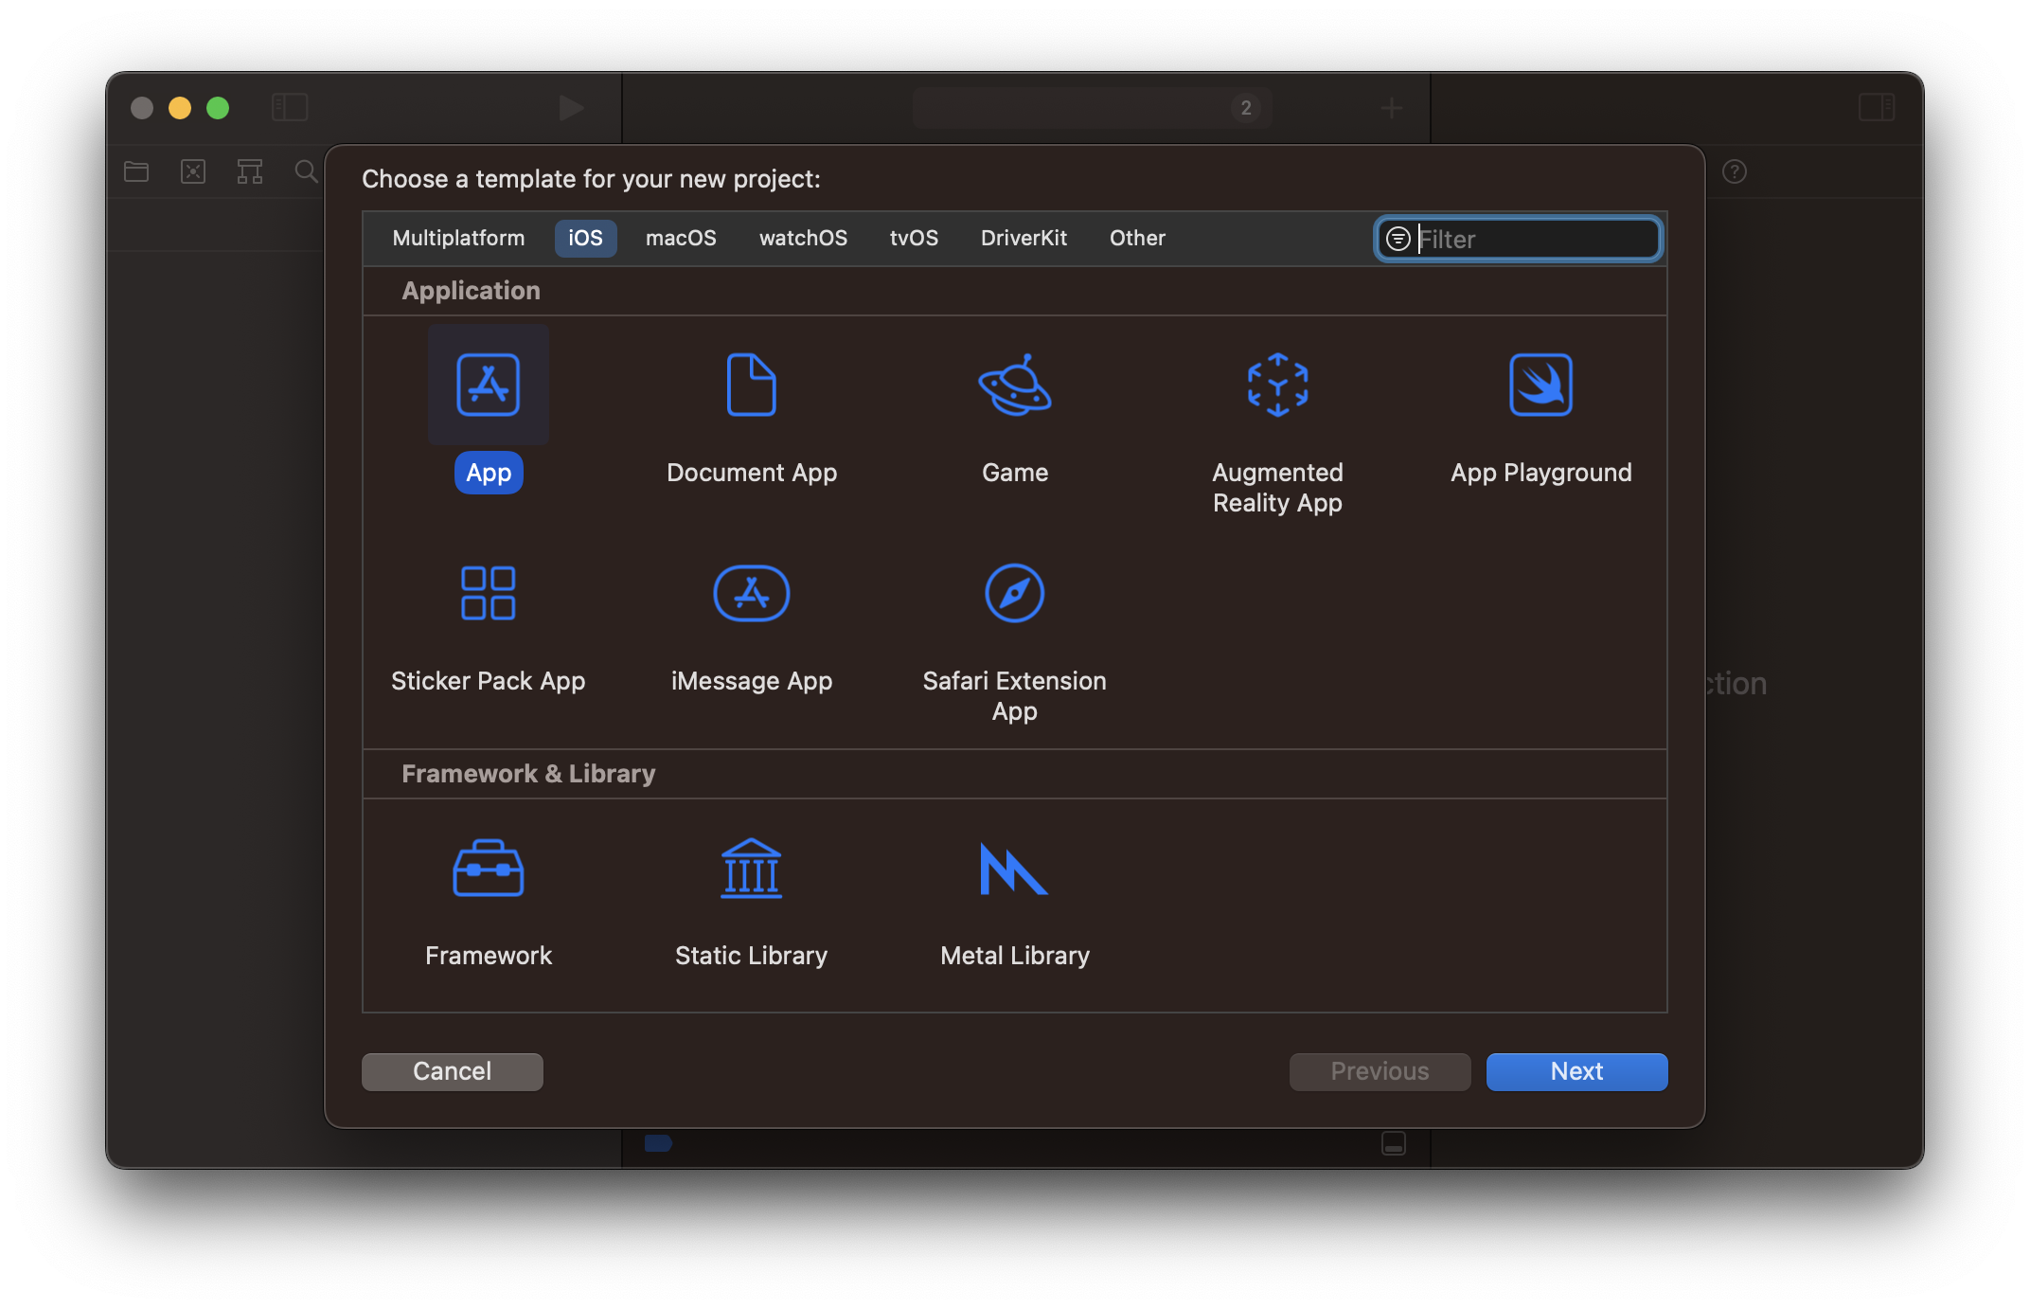2030x1309 pixels.
Task: Open the watchOS templates tab
Action: [803, 238]
